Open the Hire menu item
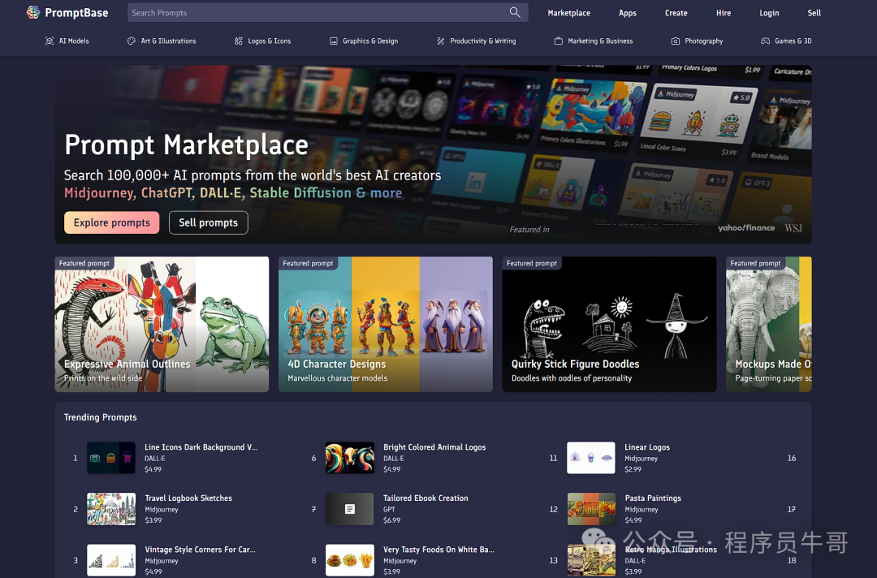The height and width of the screenshot is (578, 877). pyautogui.click(x=724, y=13)
